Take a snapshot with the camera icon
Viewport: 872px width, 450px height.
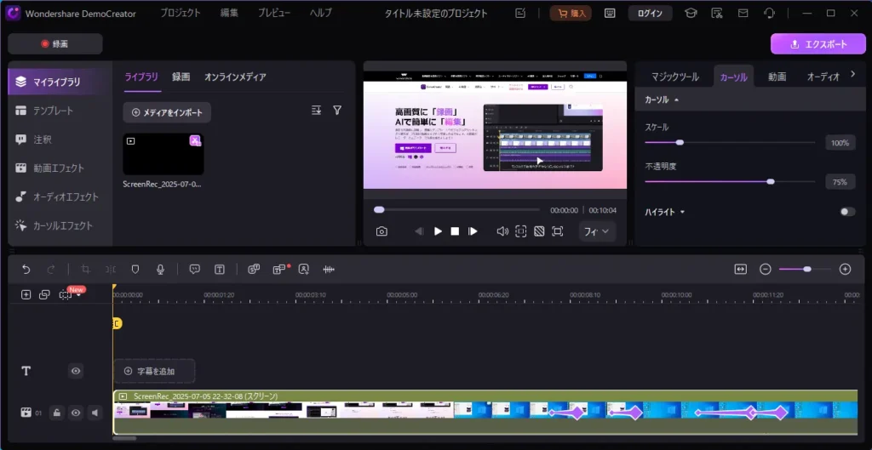click(382, 231)
